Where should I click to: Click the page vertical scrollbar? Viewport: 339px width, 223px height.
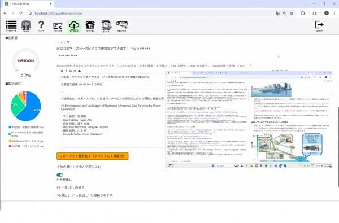[338, 147]
